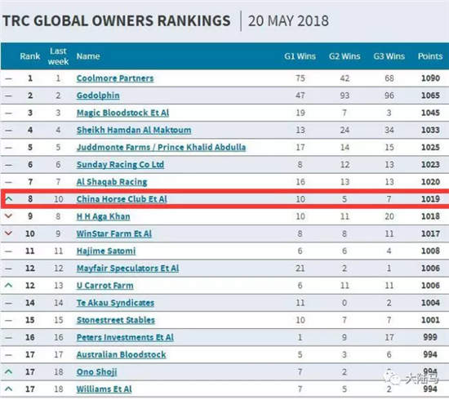
Task: Open the Sunday Racing Co Ltd link
Action: [120, 165]
